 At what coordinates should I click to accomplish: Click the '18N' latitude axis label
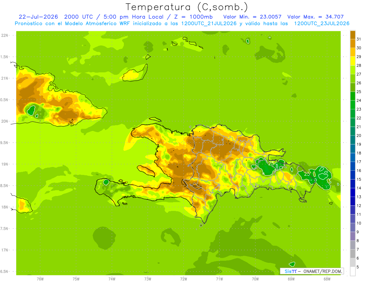tap(5, 207)
